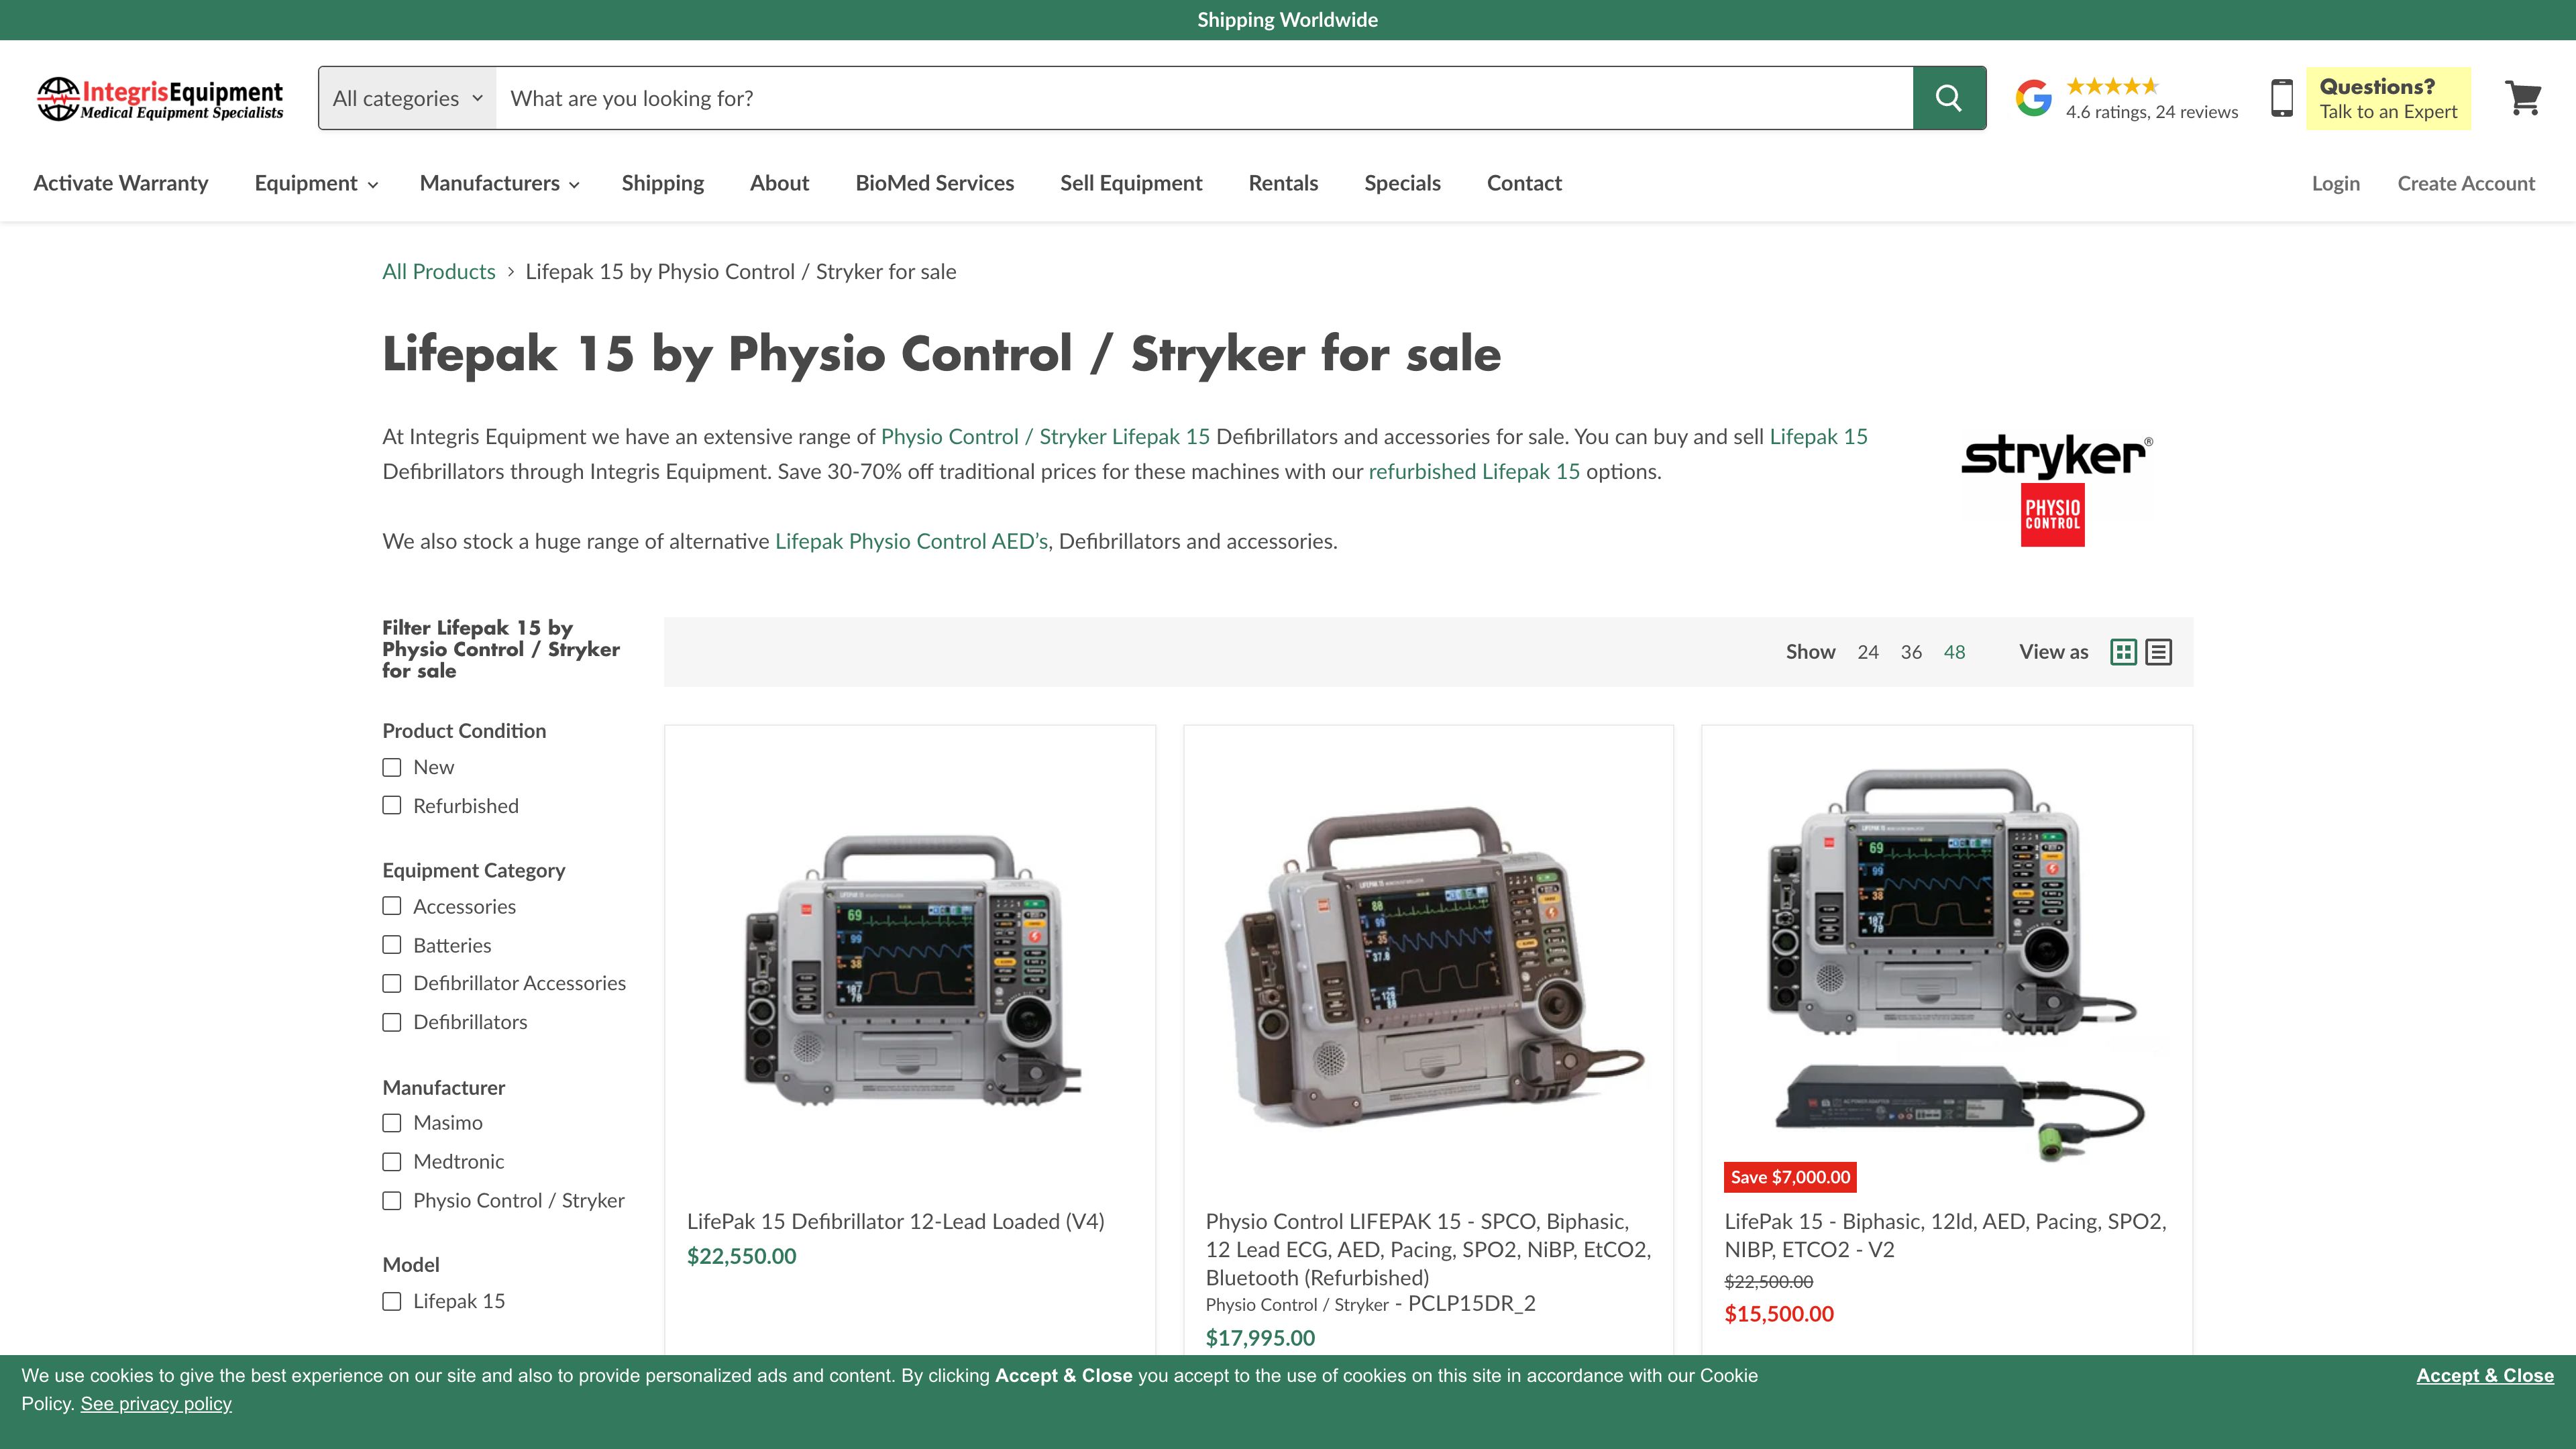
Task: Show 24 products per page
Action: click(x=1867, y=652)
